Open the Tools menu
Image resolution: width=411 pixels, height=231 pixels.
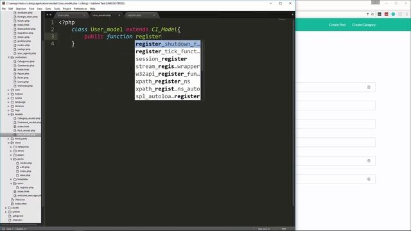click(x=57, y=8)
